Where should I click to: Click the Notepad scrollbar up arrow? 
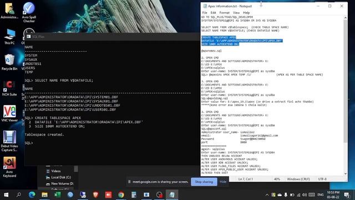(345, 17)
